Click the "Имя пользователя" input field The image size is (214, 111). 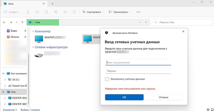(138, 62)
